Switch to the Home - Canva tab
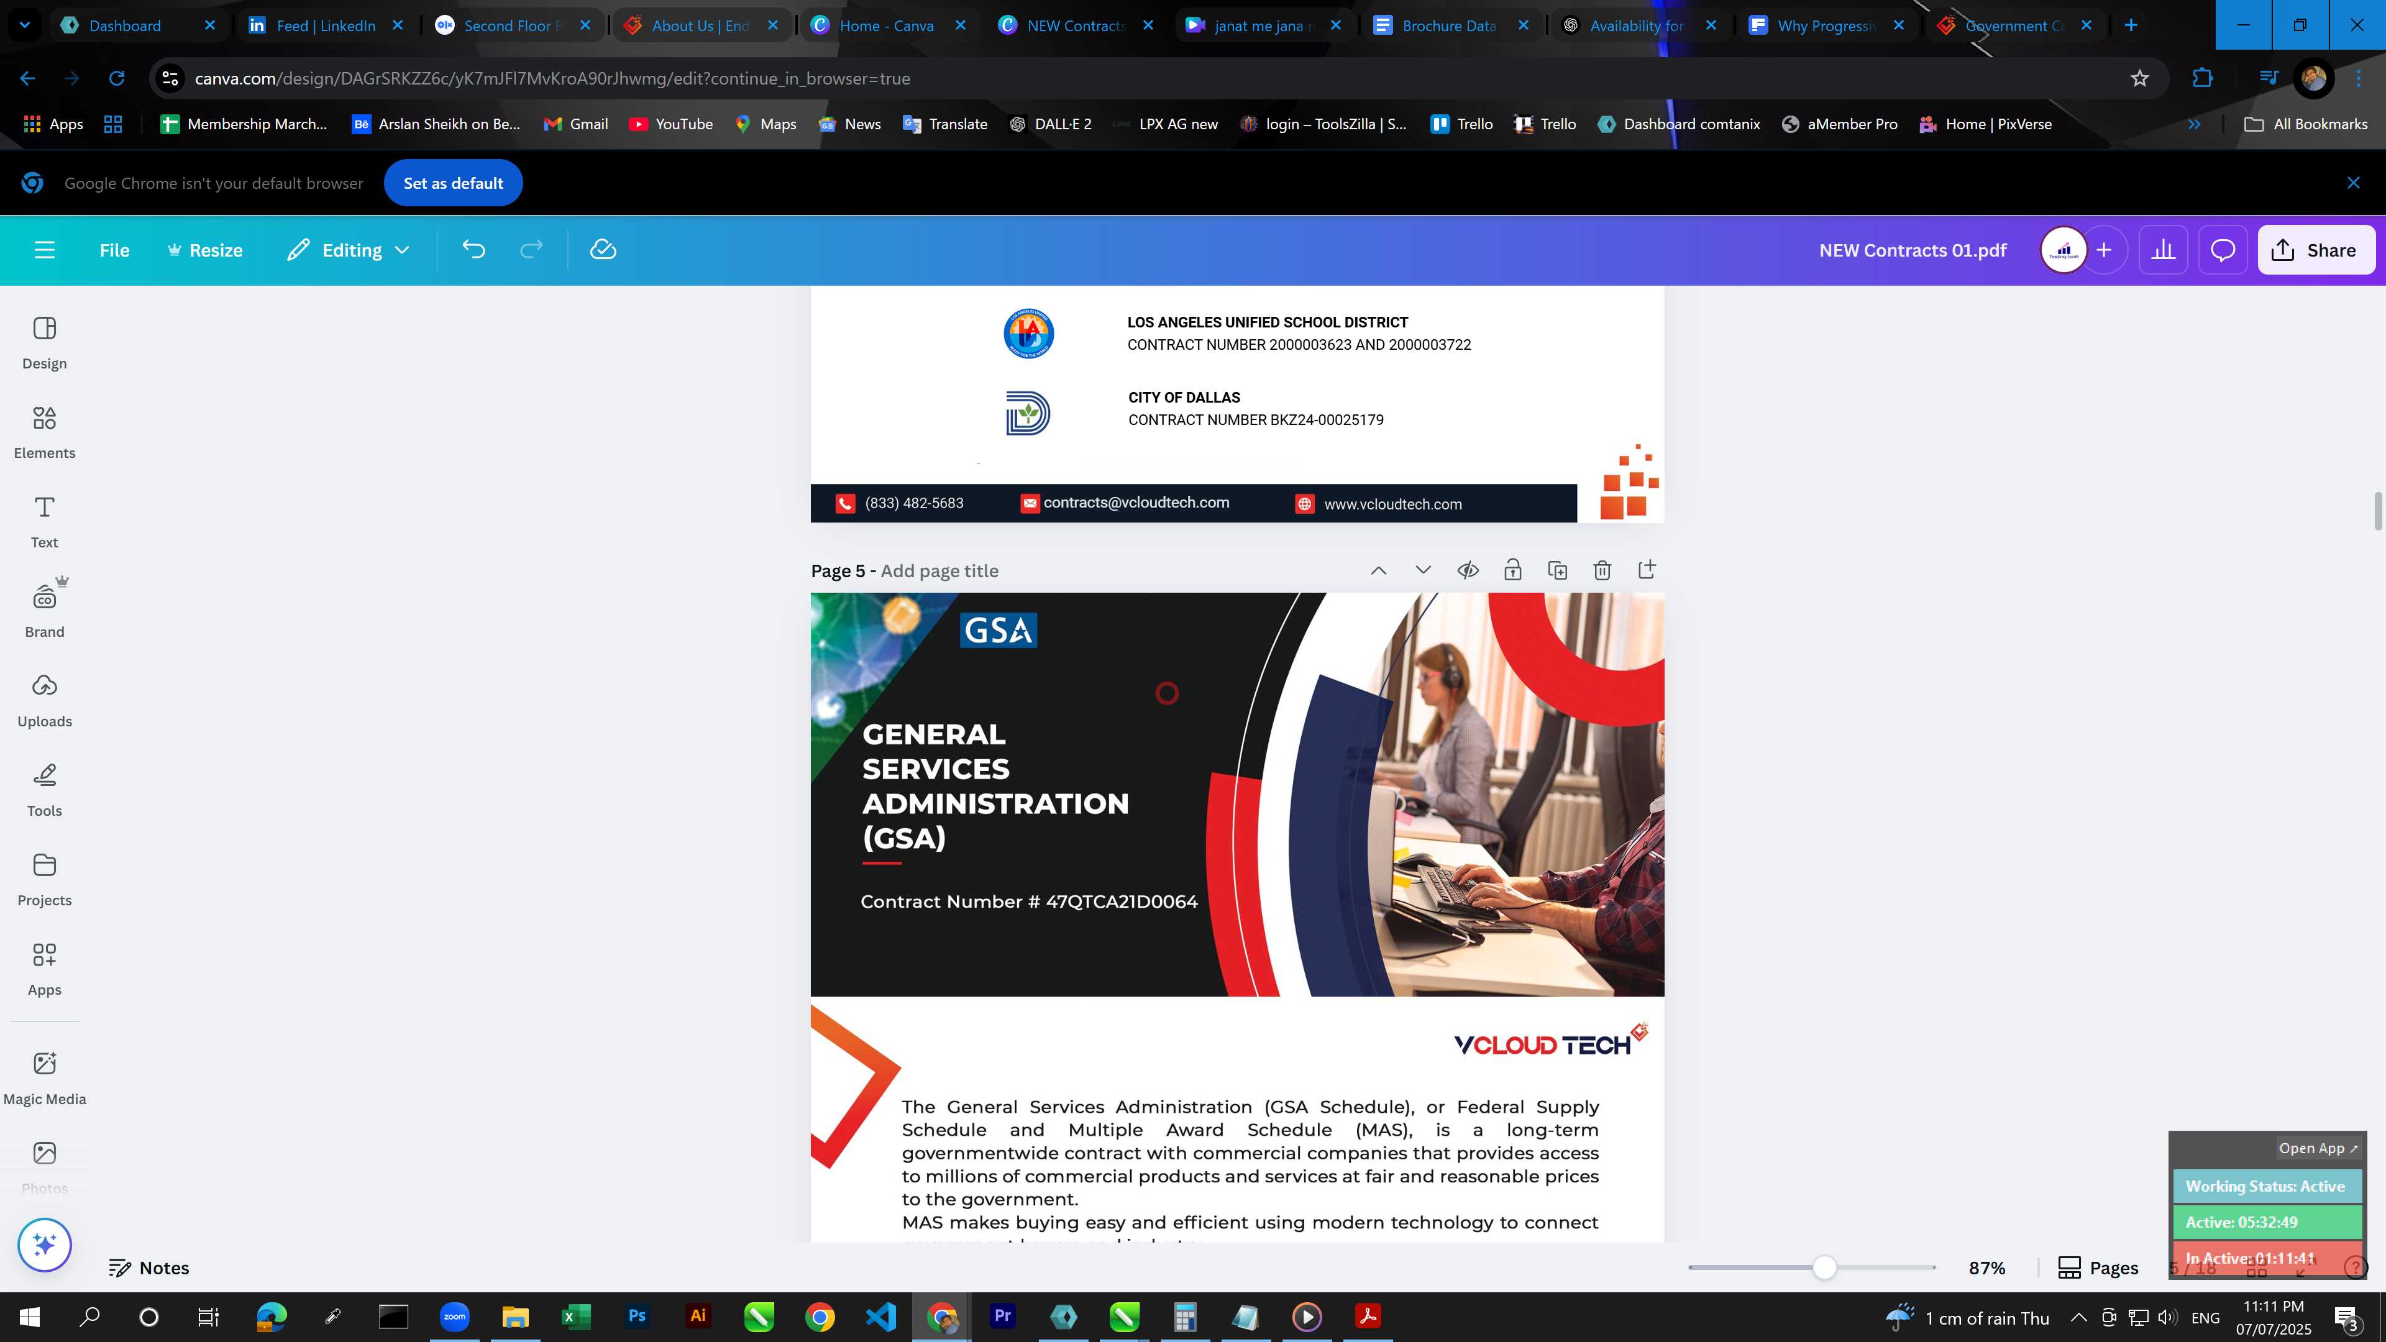 (x=887, y=25)
